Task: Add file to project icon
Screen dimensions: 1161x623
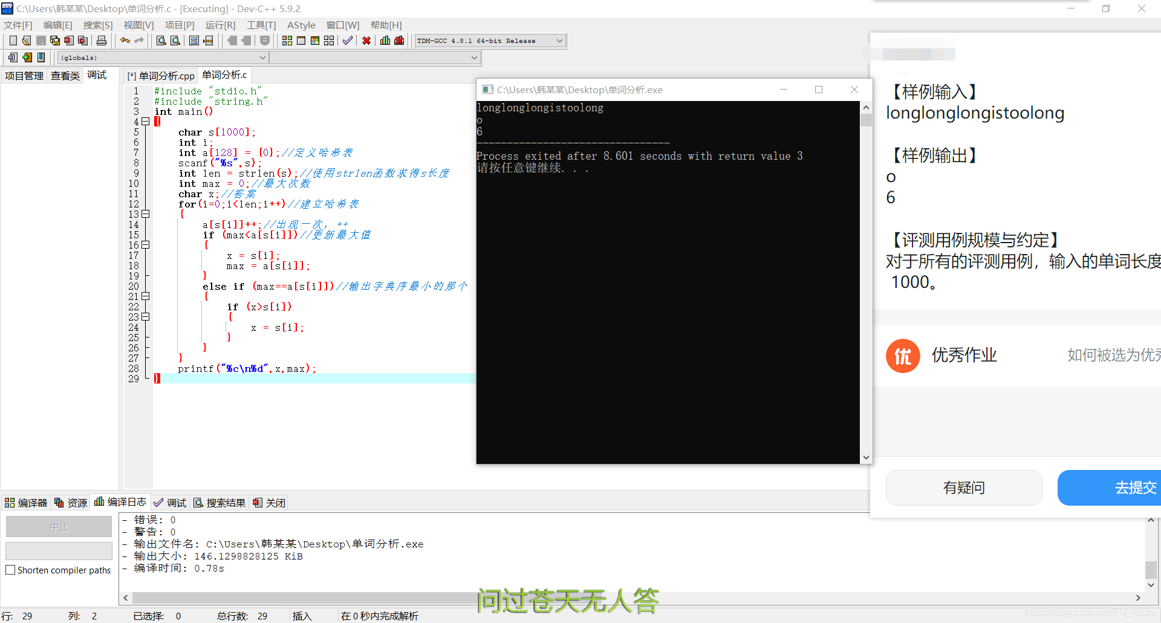Action: click(x=27, y=57)
